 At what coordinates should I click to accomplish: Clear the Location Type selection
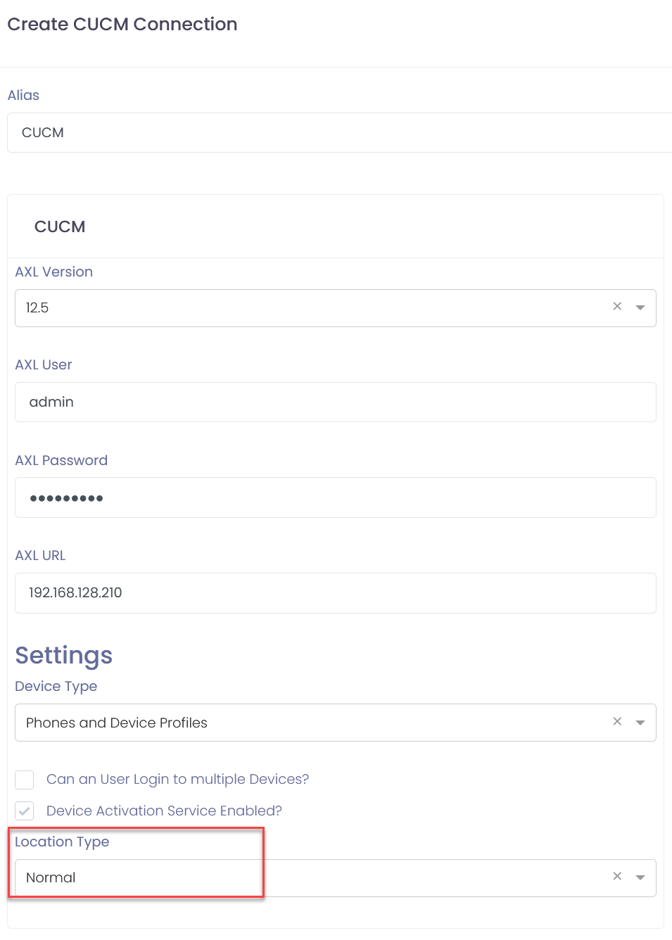pyautogui.click(x=617, y=877)
